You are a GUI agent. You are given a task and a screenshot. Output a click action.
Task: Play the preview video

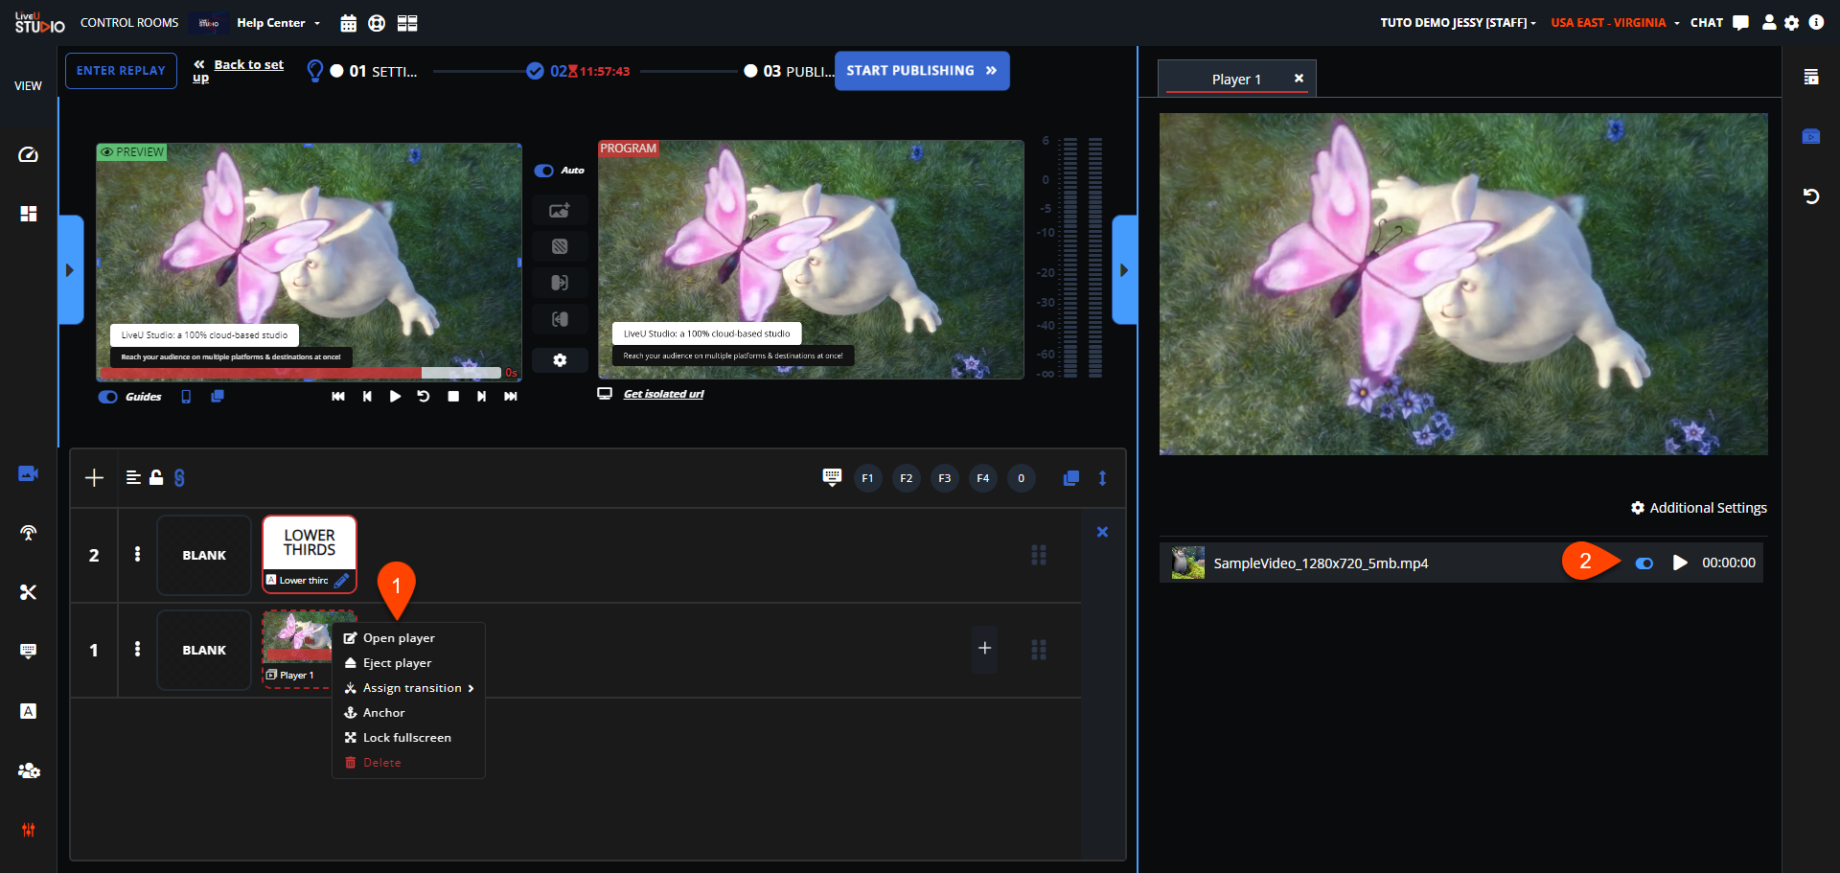coord(395,397)
